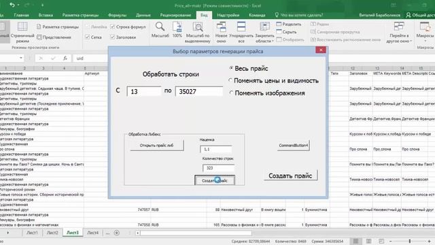Open the Данные ribbon tab
435x245 pixels.
click(x=143, y=15)
